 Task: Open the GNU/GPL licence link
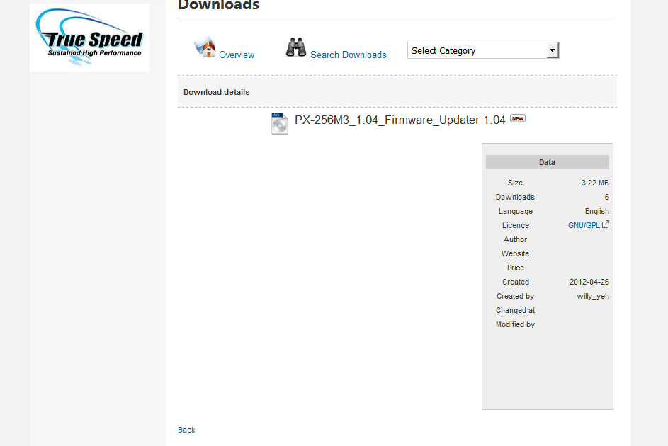[x=584, y=225]
